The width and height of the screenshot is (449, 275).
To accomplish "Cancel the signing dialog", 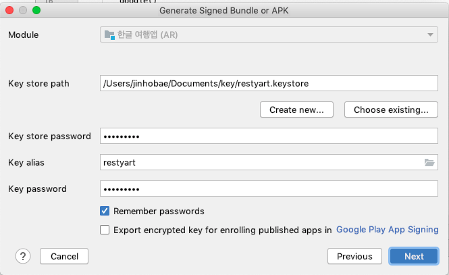I will pyautogui.click(x=64, y=256).
